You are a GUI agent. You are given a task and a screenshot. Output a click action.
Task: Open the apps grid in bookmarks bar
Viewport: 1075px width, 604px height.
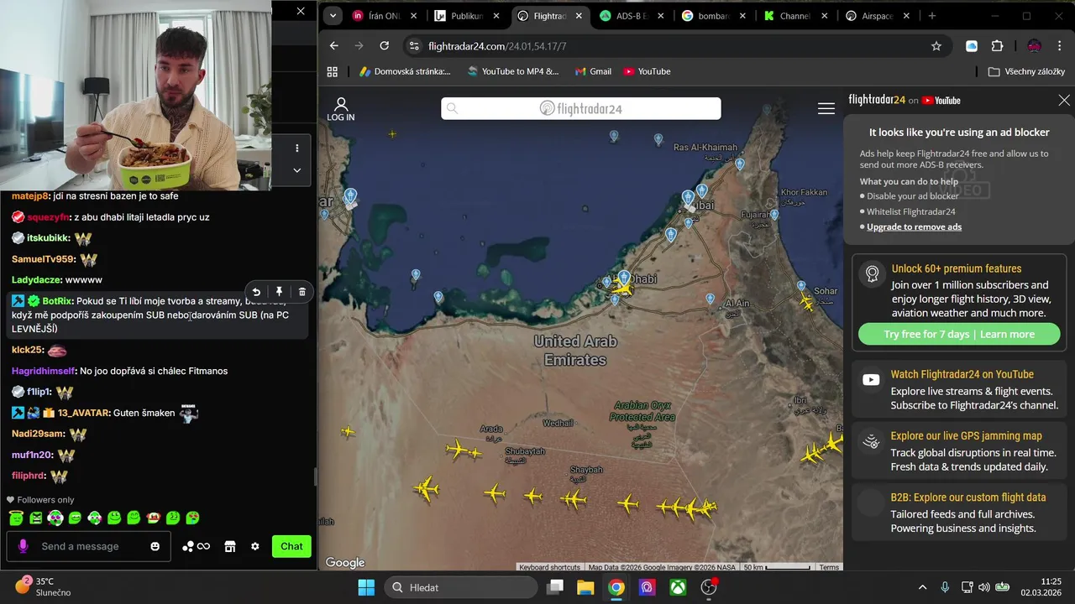click(332, 71)
